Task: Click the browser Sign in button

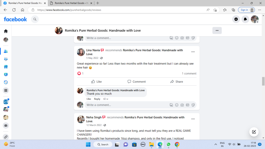Action: pyautogui.click(x=246, y=10)
